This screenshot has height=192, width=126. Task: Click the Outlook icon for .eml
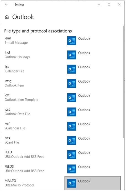(x=72, y=41)
